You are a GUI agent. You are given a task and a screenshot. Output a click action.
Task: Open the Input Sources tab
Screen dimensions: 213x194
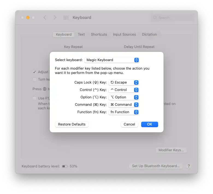pyautogui.click(x=124, y=34)
